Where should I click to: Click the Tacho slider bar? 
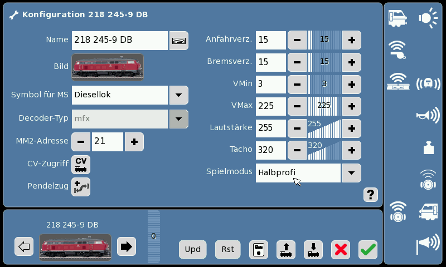pos(324,150)
